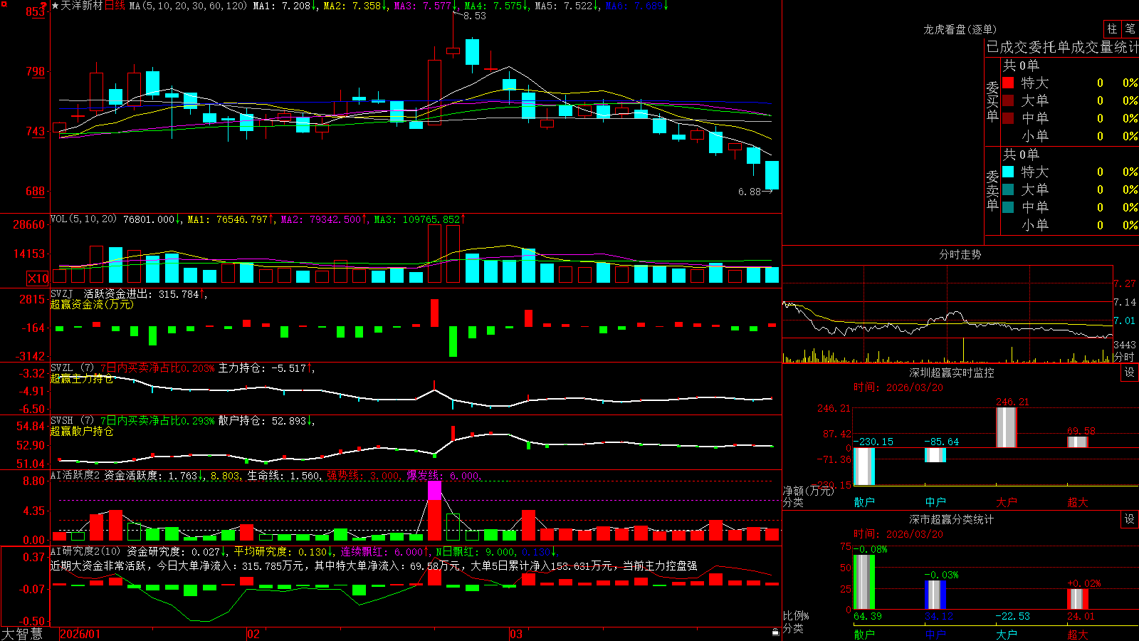Click the MA(5,10,20,30,60,120) indicator parameters
The height and width of the screenshot is (641, 1139).
(188, 6)
